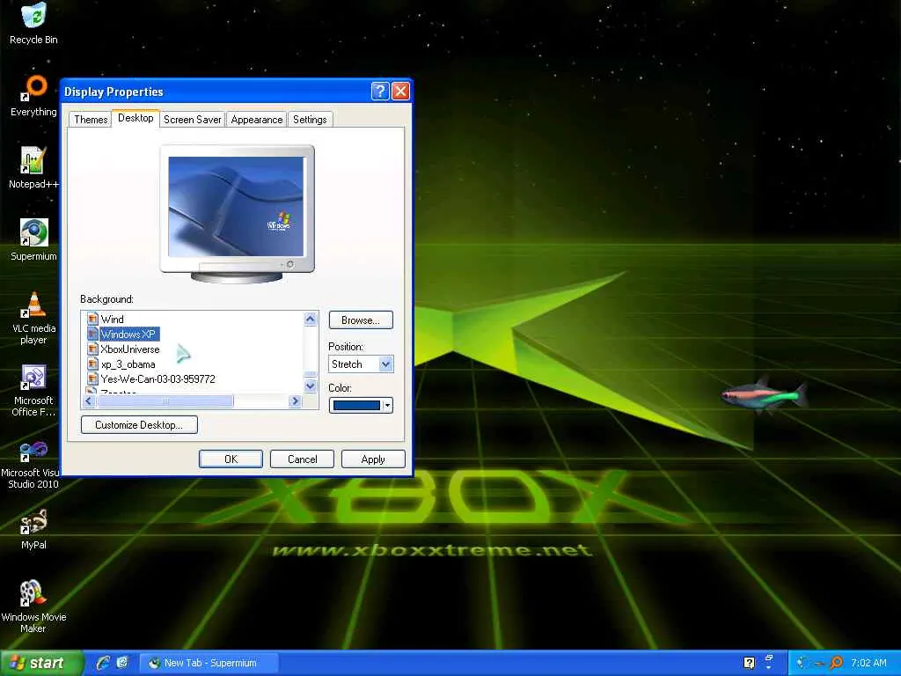901x676 pixels.
Task: Click the Display Properties help button
Action: pos(380,92)
